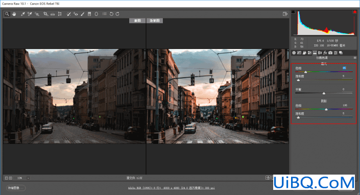Click the highlights hue slider
Image resolution: width=360 pixels, height=195 pixels.
coord(324,72)
